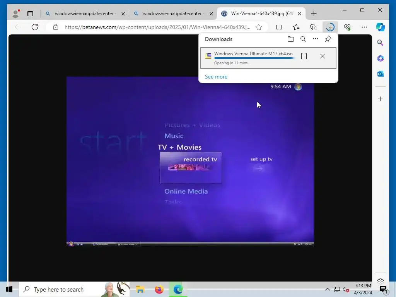Viewport: 396px width, 297px height.
Task: Close the second windowsviennaupdatecenter tab
Action: click(211, 14)
